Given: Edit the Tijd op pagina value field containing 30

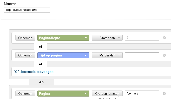Looking at the screenshot, I should [142, 55].
